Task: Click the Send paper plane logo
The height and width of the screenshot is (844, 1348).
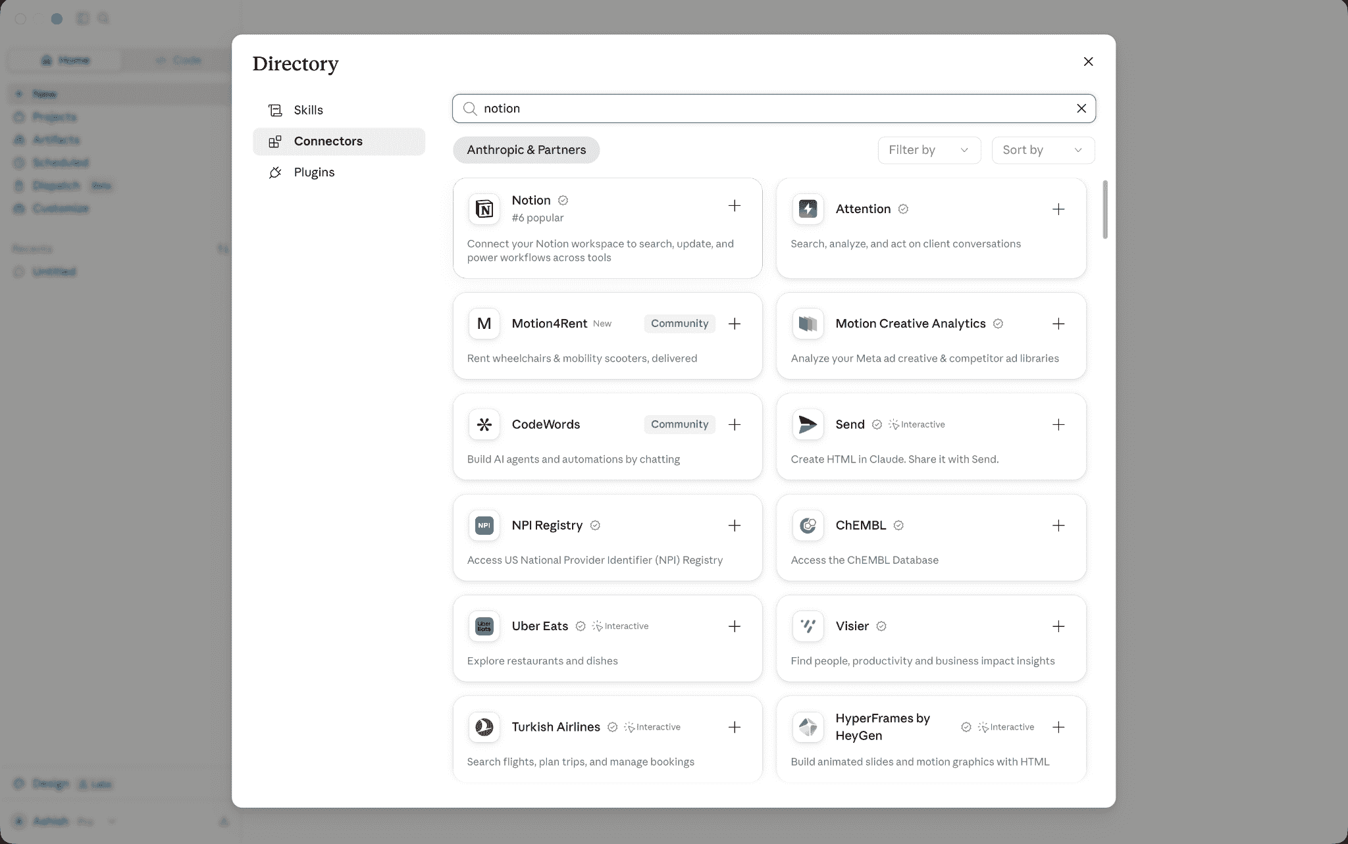Action: [x=808, y=424]
